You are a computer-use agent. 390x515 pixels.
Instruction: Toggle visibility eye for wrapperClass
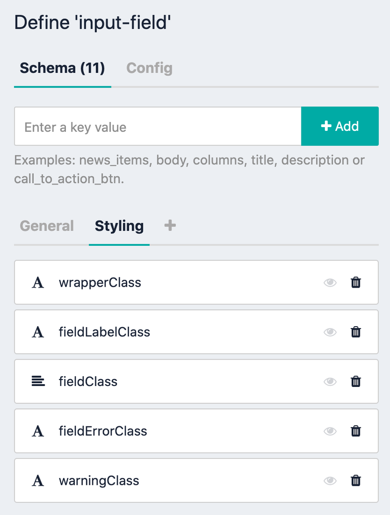tap(330, 283)
